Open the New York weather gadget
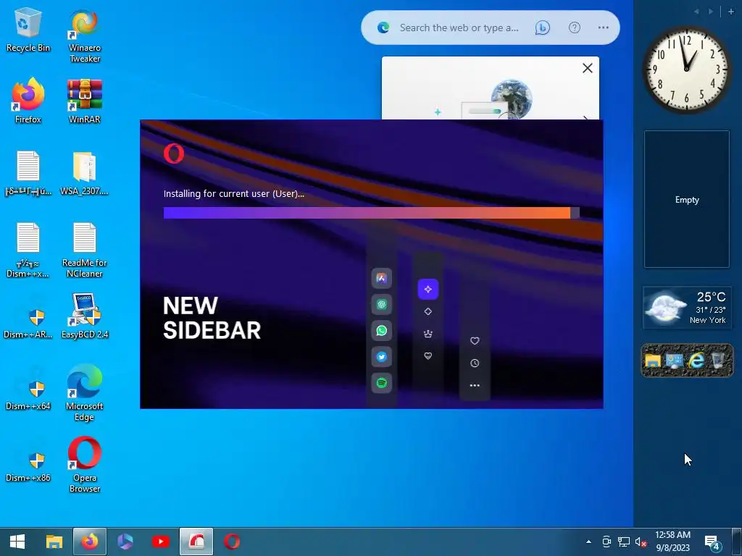This screenshot has width=742, height=556. click(x=687, y=307)
